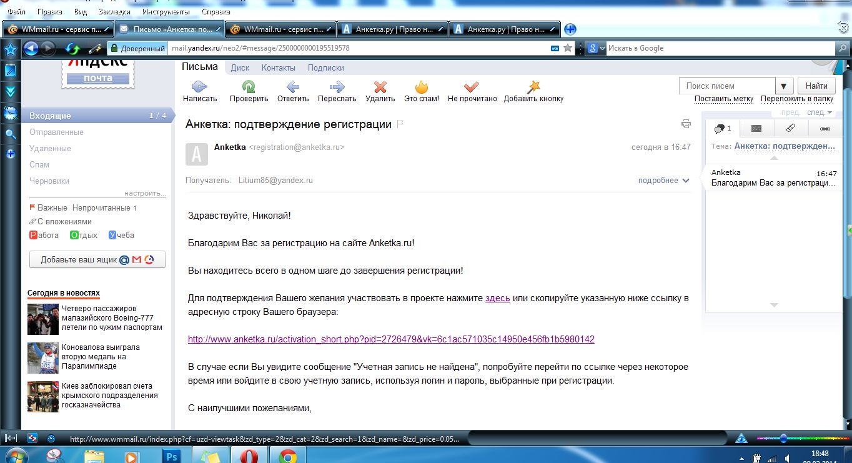Click the Anketka sender avatar
This screenshot has height=463, width=852.
tap(197, 154)
